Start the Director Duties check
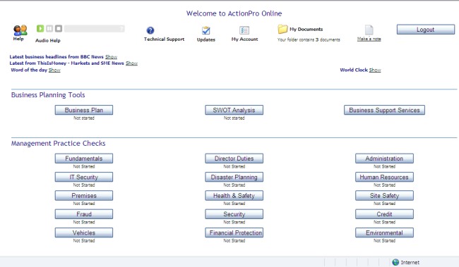 tap(234, 159)
